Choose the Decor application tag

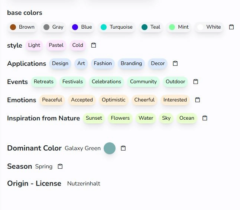[x=158, y=64]
